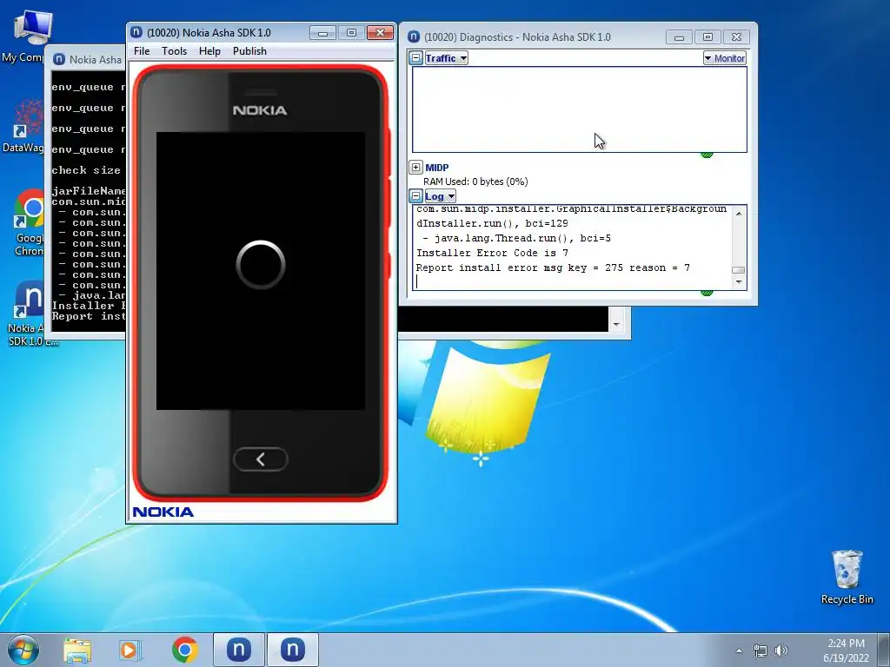Open the Windows Start menu
This screenshot has height=667, width=890.
click(23, 650)
